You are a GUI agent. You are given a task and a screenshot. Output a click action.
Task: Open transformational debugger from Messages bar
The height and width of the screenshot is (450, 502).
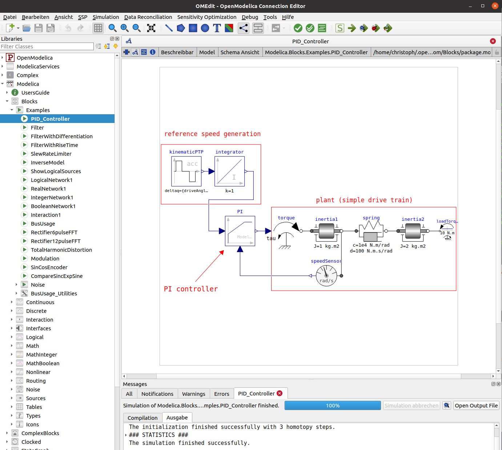coord(447,405)
